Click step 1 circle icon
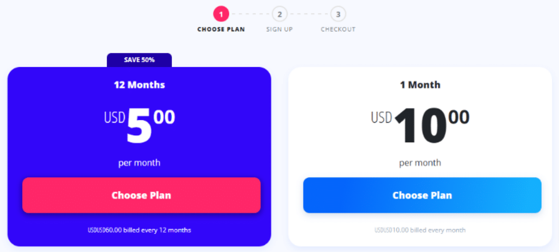559x252 pixels. point(221,14)
